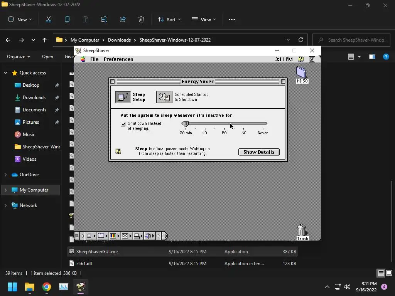Click the Rename icon in Explorer toolbar

pyautogui.click(x=104, y=19)
